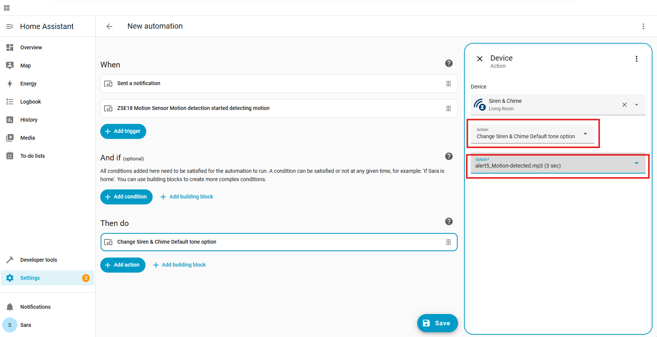Viewport: 657px width, 337px height.
Task: Click the Settings badge showing 3
Action: (x=86, y=278)
